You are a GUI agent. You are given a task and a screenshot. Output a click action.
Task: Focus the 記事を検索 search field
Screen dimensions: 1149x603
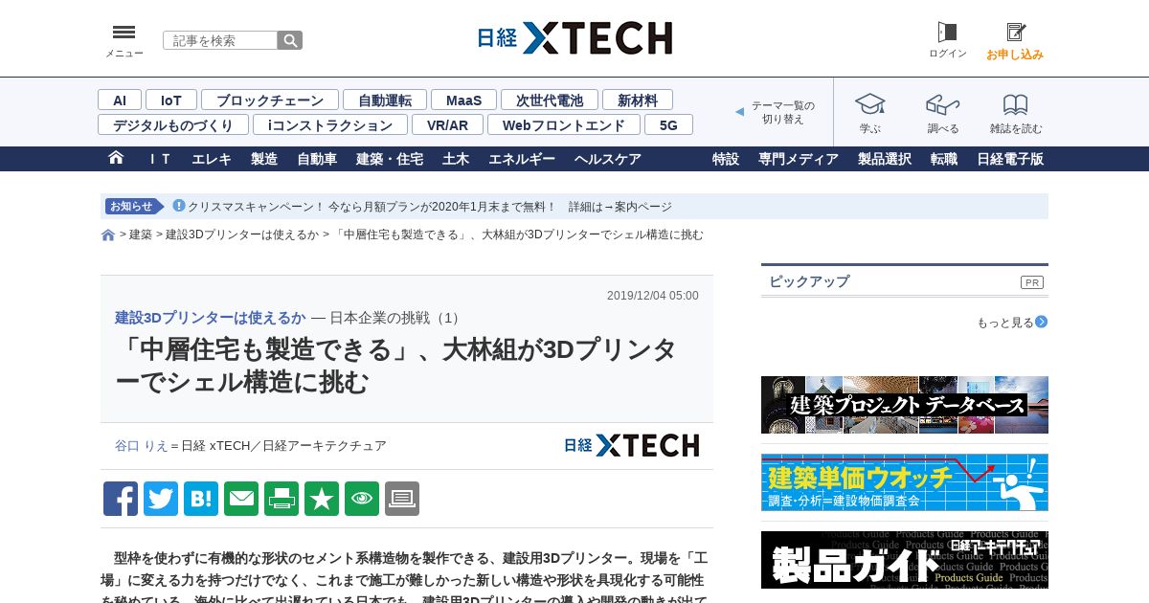pos(220,40)
